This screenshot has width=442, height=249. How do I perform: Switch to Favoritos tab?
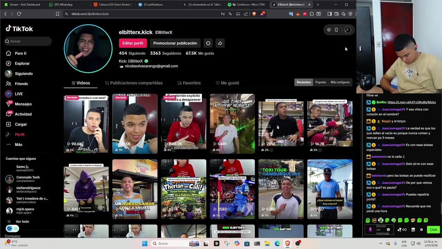(x=189, y=83)
